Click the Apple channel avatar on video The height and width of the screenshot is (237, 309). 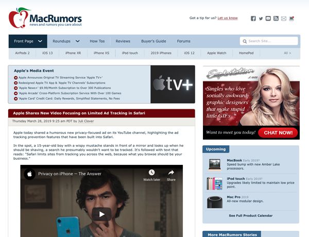[29, 174]
